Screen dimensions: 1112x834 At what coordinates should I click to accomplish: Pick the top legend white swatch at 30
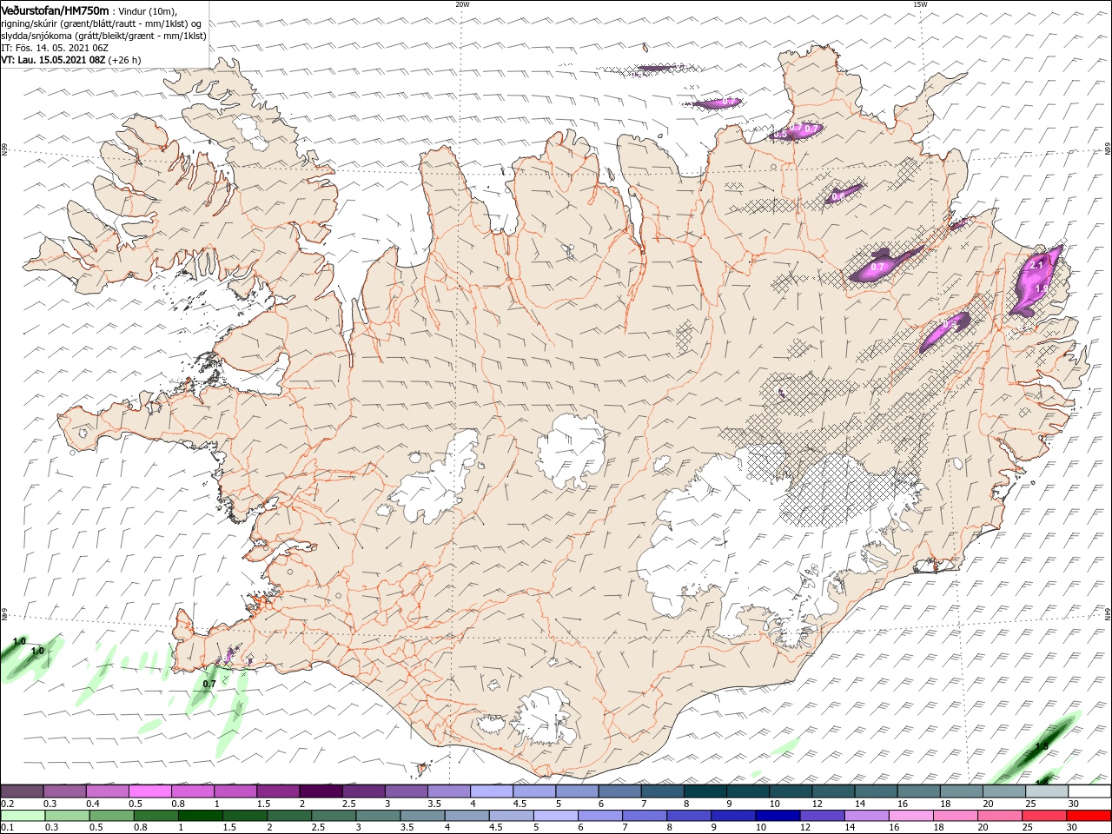point(1089,791)
